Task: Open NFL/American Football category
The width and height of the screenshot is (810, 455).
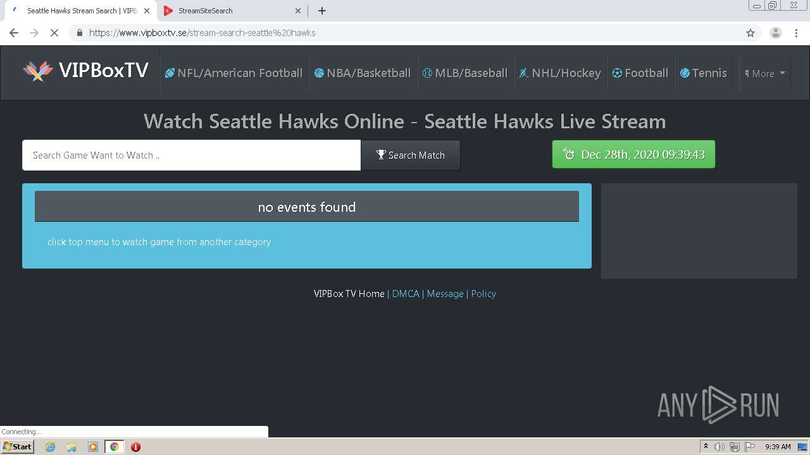Action: click(234, 73)
